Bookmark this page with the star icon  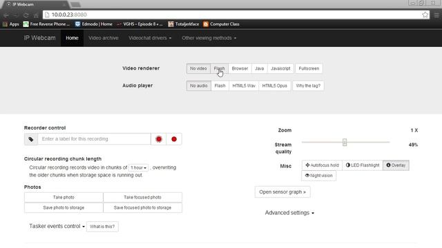[425, 14]
